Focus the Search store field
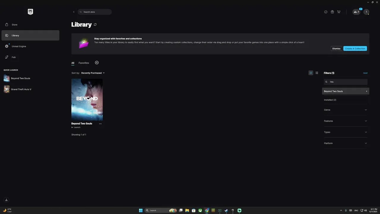The height and width of the screenshot is (214, 380). click(x=95, y=12)
